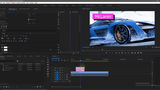
Task: Open the Fit zoom level dropdown
Action: (x=94, y=47)
